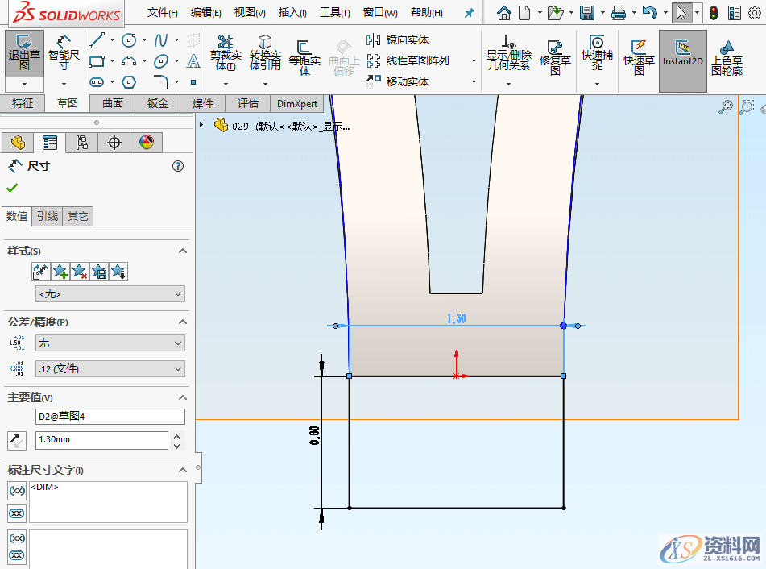Screen dimensions: 766x569
Task: Click the 1.30mm dimension value field
Action: [101, 440]
